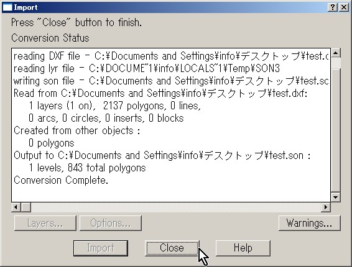
Task: Click the 'Conversion Complete.' log line
Action: (61, 180)
